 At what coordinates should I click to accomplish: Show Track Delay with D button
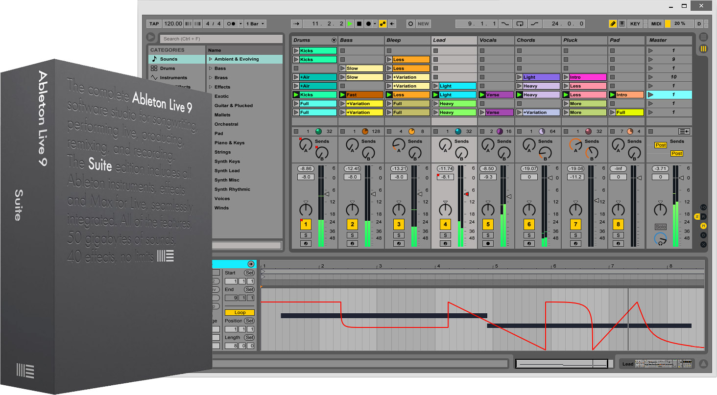tap(704, 235)
